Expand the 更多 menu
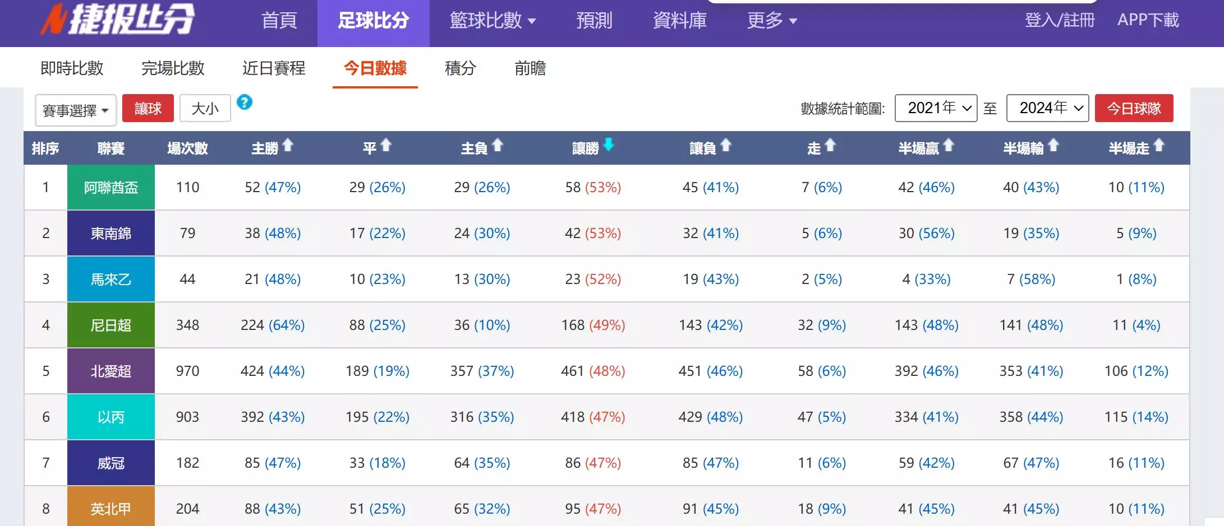Image resolution: width=1224 pixels, height=526 pixels. (772, 21)
